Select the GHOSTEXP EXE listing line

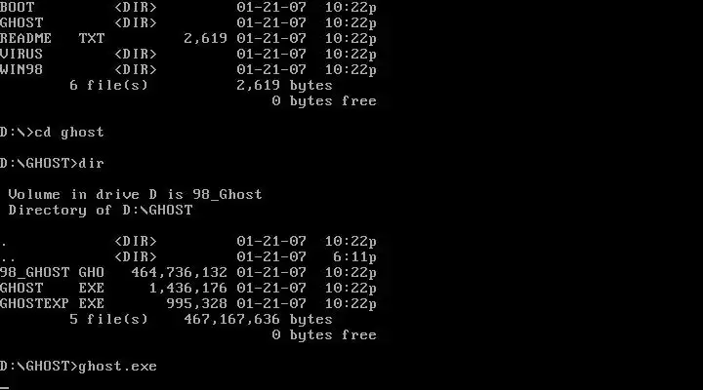pos(188,303)
